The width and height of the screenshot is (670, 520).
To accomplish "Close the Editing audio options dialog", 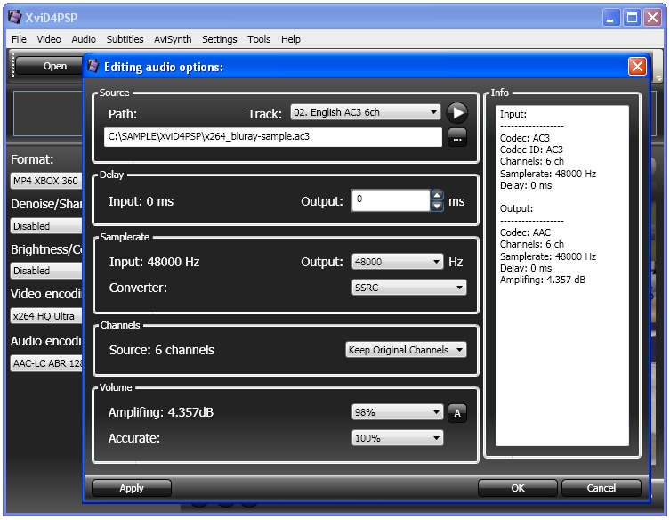I will pyautogui.click(x=637, y=67).
